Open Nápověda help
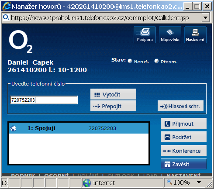 tap(170, 35)
